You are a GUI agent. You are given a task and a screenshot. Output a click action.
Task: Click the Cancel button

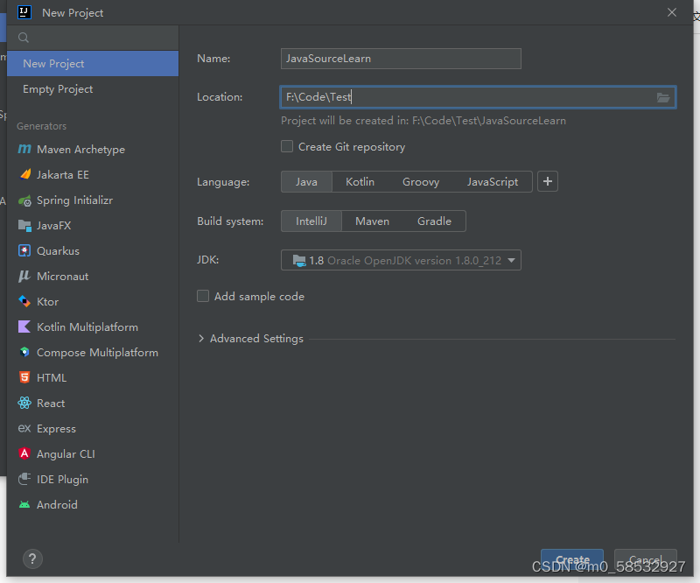[645, 559]
